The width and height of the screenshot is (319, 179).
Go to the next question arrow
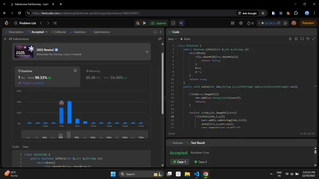(x=48, y=23)
